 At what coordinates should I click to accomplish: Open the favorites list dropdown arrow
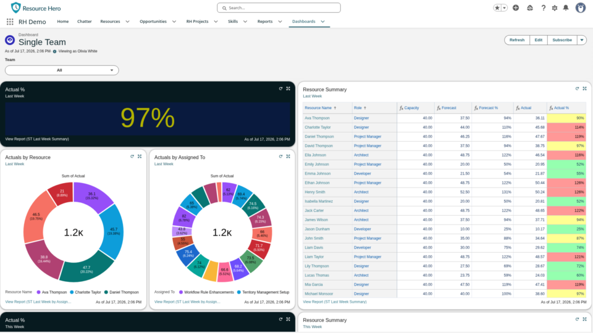504,8
